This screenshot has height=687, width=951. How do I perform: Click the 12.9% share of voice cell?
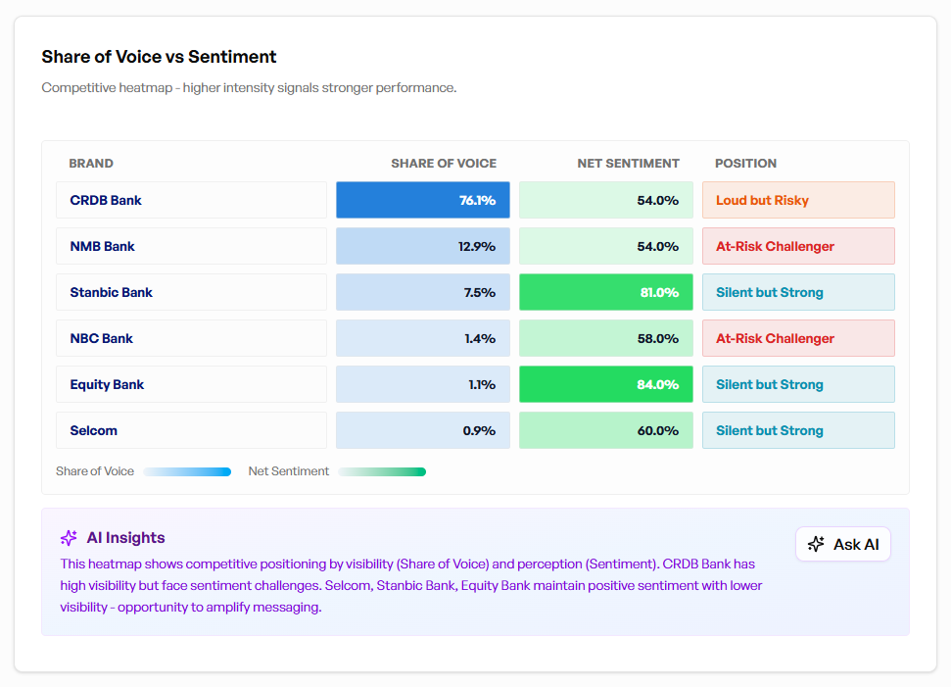pyautogui.click(x=423, y=246)
